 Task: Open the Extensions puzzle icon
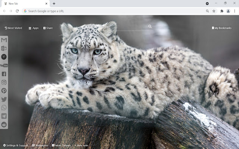pos(222,11)
